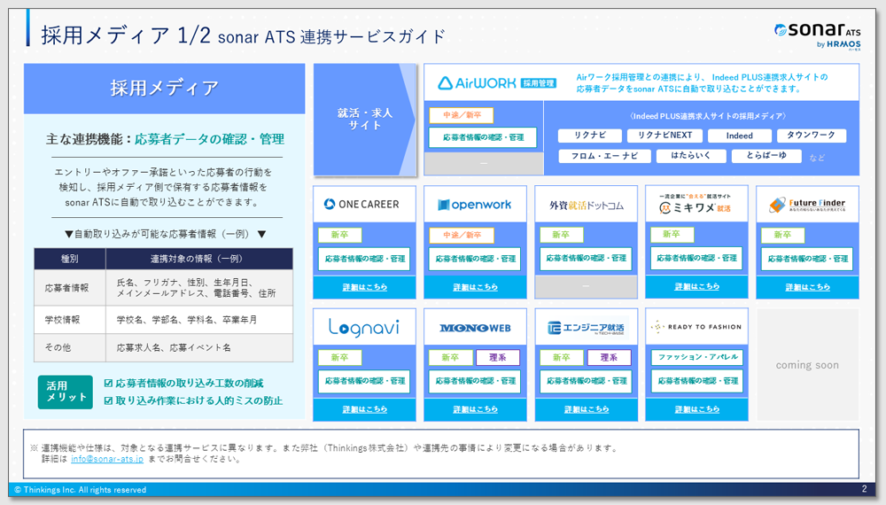Click その他 table row label

coord(58,347)
